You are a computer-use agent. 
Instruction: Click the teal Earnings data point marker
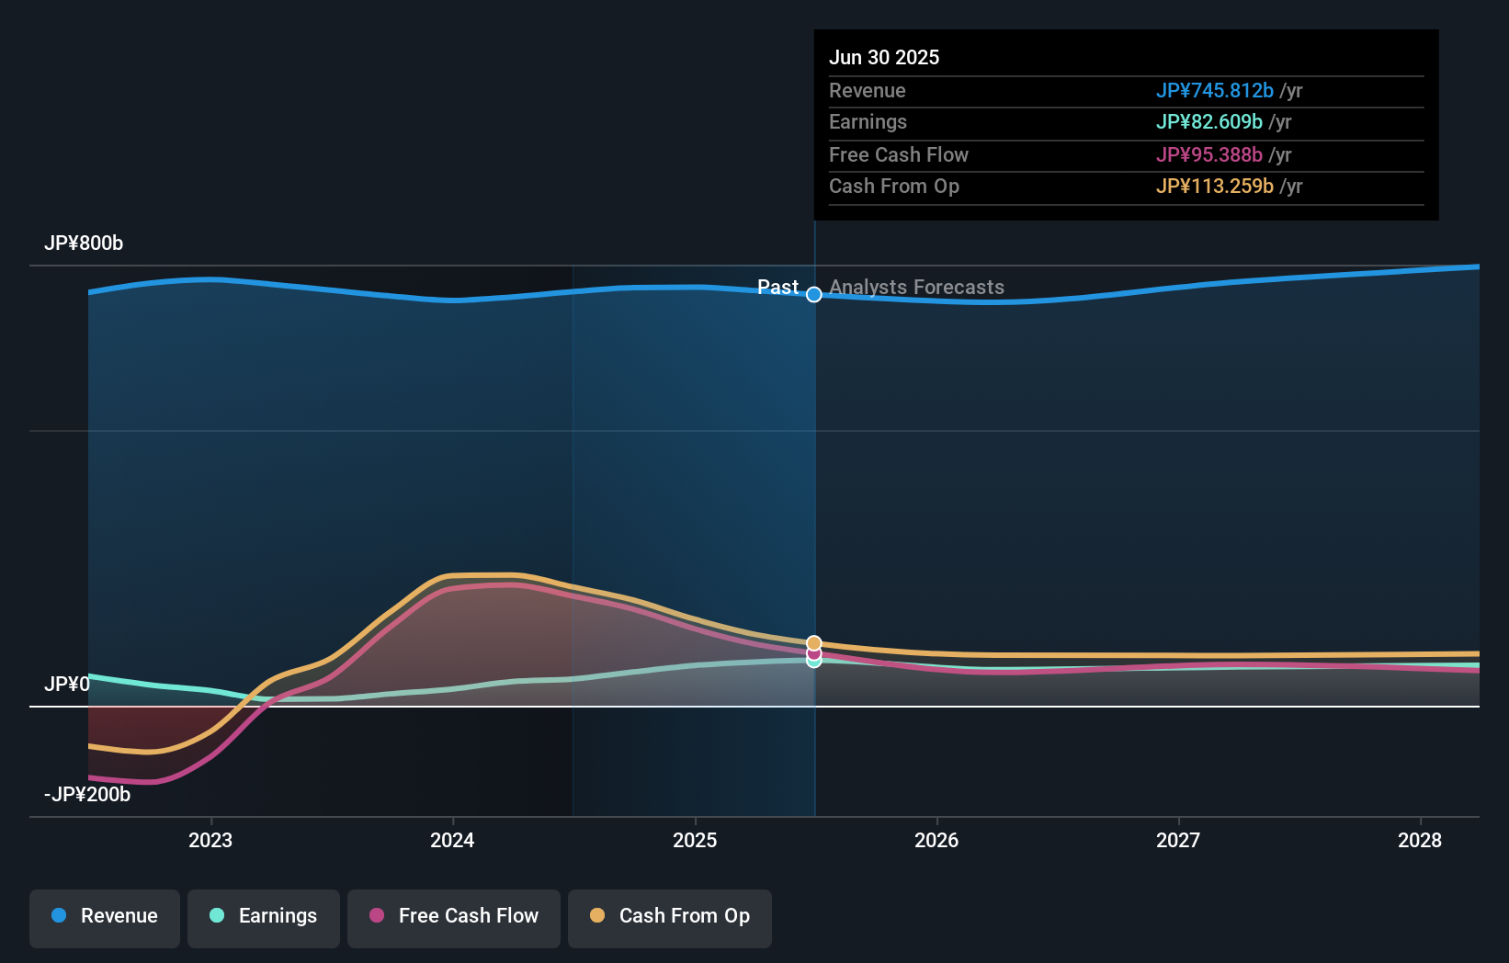coord(813,663)
